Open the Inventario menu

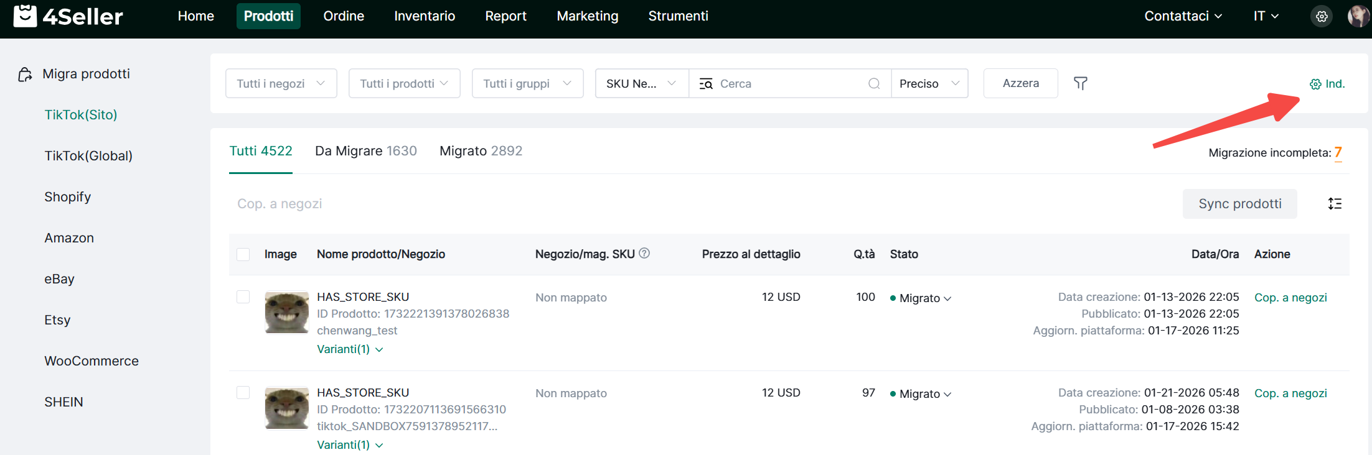[425, 16]
